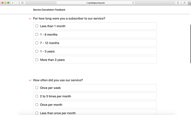Select "Less than once per month" option
191x115 pixels.
[37, 113]
